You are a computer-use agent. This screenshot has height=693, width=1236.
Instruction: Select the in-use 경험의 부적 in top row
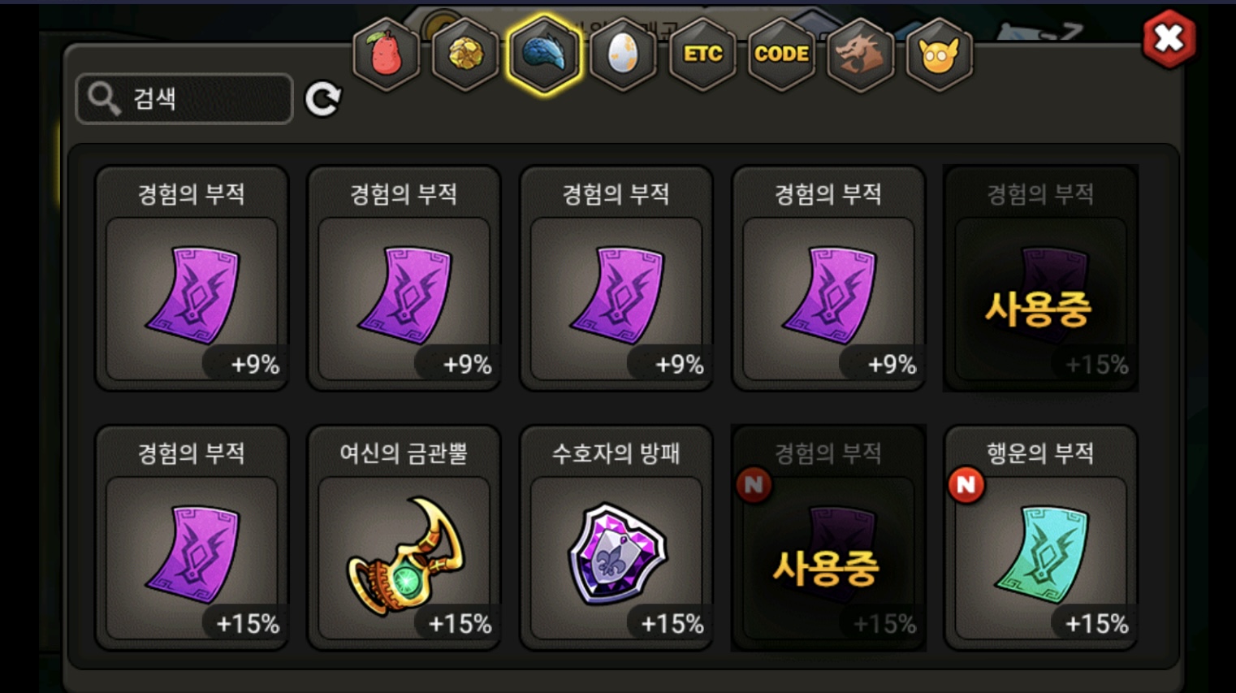(1040, 279)
